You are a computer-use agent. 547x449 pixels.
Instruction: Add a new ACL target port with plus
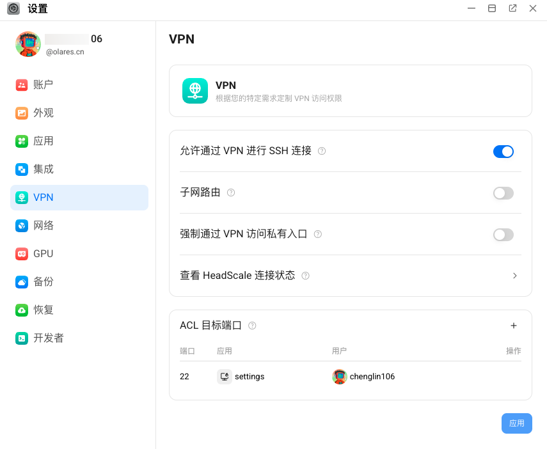pyautogui.click(x=514, y=325)
